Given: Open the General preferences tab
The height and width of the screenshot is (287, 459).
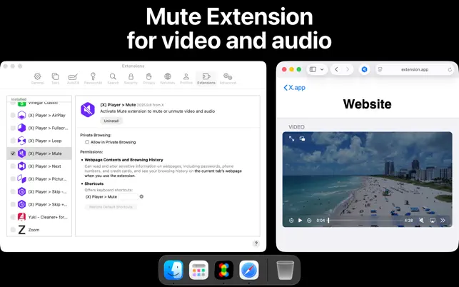Looking at the screenshot, I should [37, 79].
